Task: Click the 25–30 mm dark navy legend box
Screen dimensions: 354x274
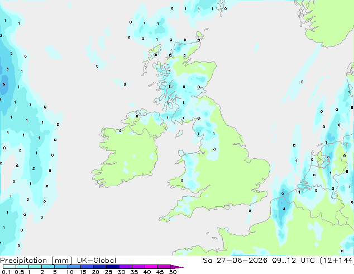Action: [112, 267]
